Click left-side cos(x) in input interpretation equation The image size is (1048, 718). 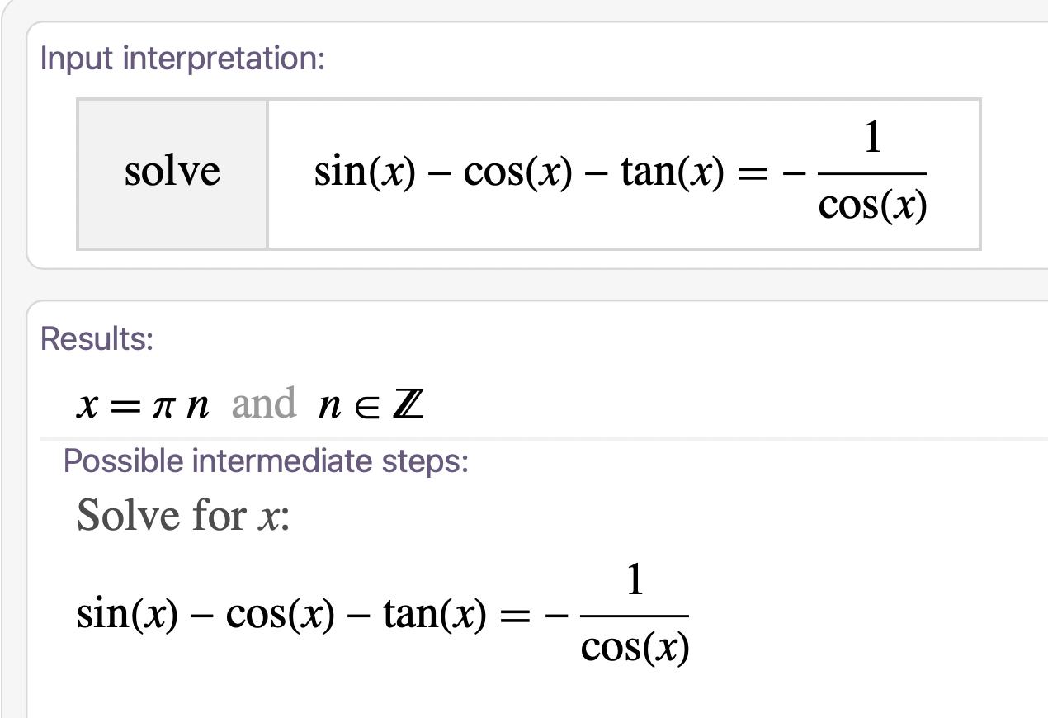coord(517,172)
